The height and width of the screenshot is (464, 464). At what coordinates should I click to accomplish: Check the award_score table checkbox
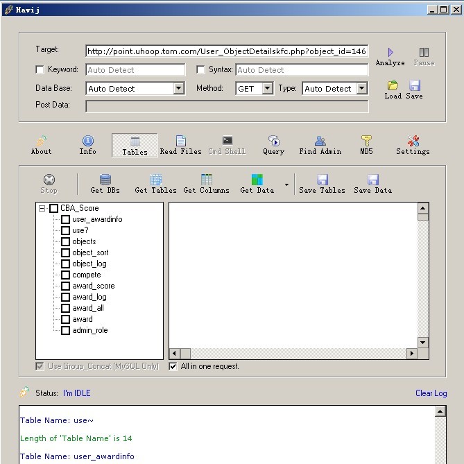click(x=65, y=286)
